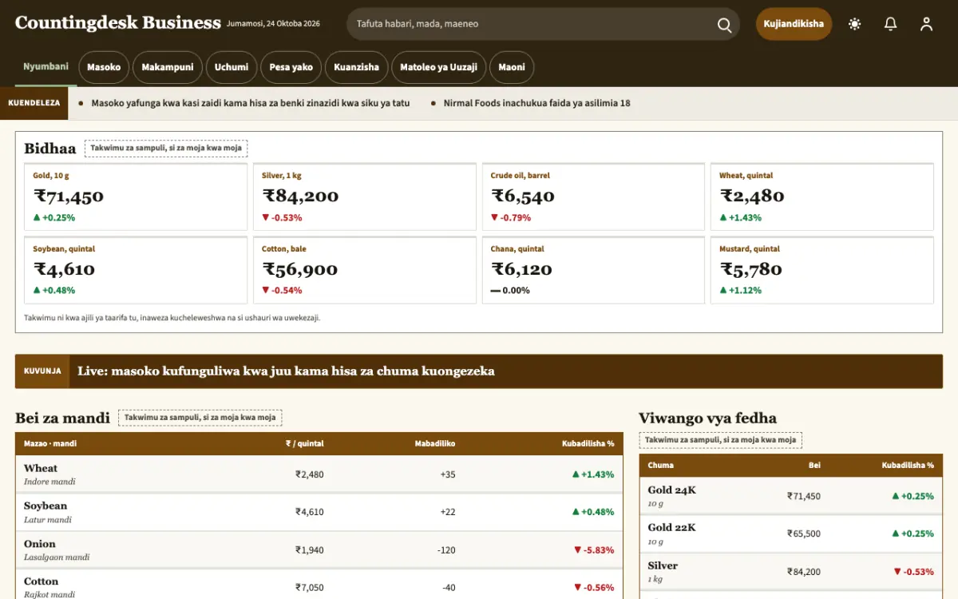Select the Gold 24K row
The width and height of the screenshot is (958, 599).
click(790, 496)
